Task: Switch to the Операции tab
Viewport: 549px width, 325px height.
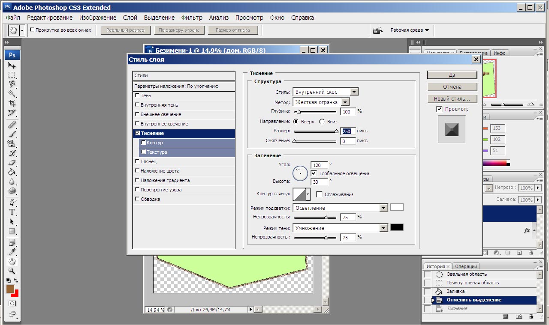Action: point(466,266)
